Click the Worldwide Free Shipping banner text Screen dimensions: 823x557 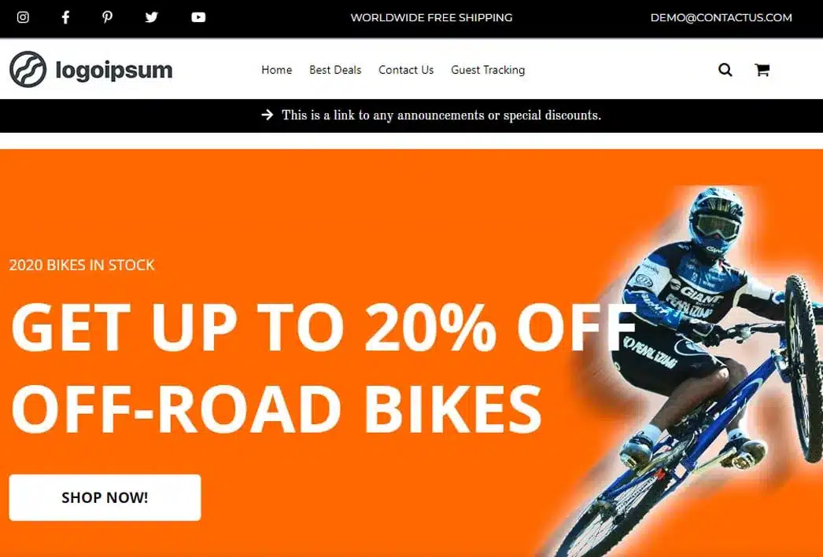[431, 17]
